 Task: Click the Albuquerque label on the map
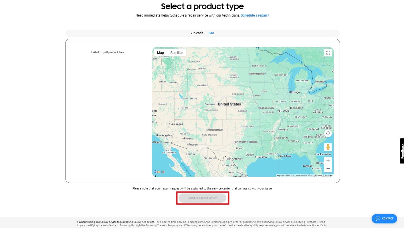coord(214,130)
